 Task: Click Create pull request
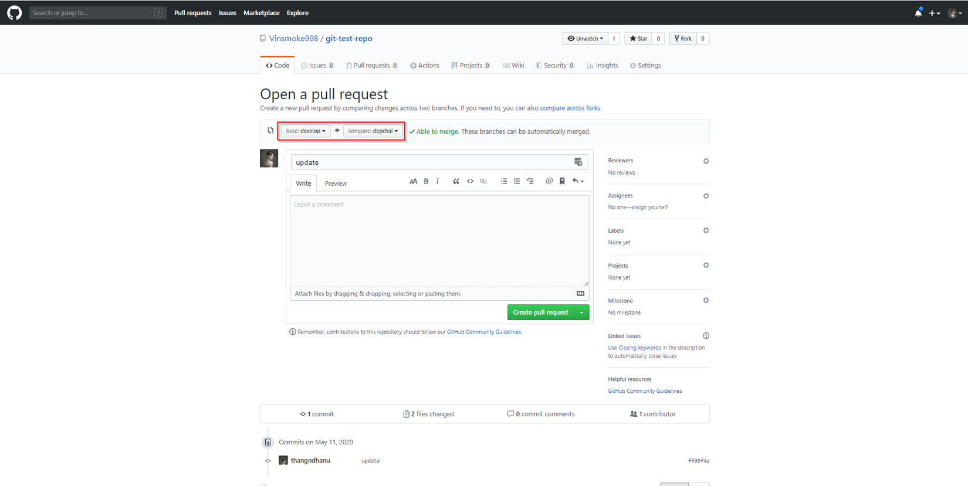[541, 312]
